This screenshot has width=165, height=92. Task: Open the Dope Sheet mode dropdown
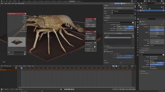[9, 66]
